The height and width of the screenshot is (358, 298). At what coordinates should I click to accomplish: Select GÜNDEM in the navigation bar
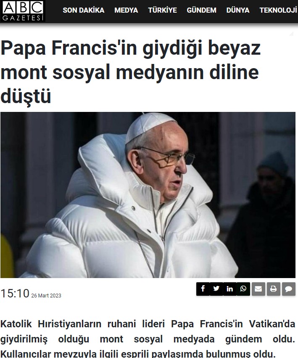click(x=201, y=10)
